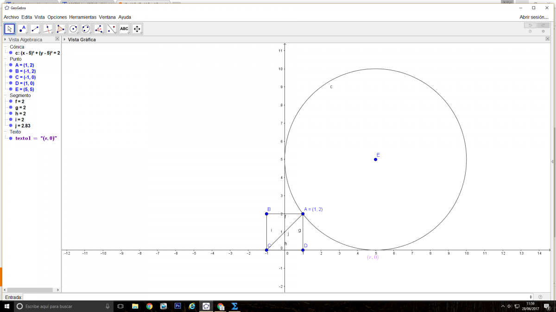Activate the Move Graphics View tool
The image size is (556, 312).
(137, 29)
